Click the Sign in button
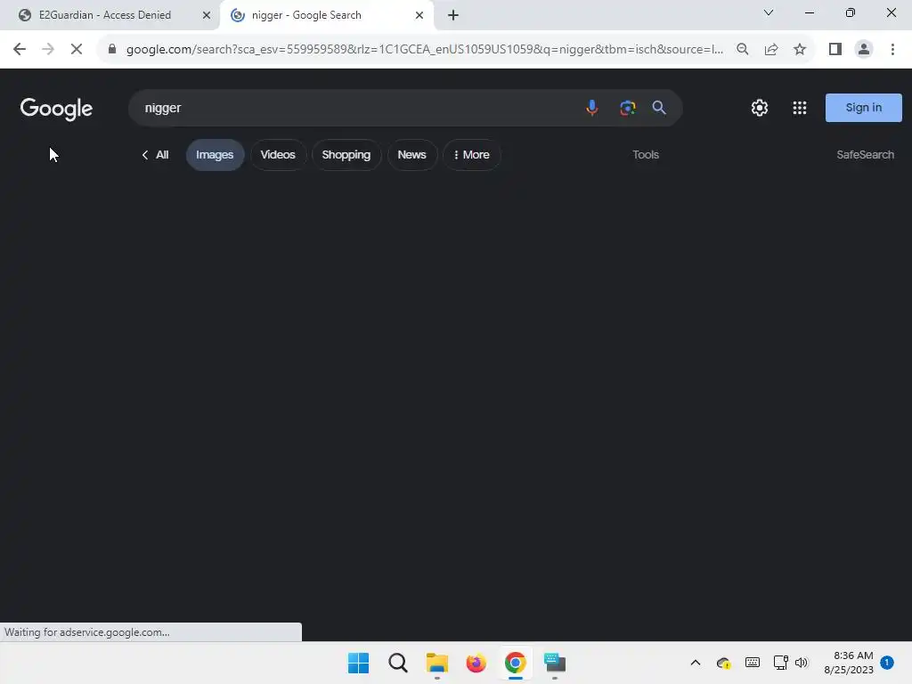This screenshot has height=684, width=912. [x=864, y=108]
